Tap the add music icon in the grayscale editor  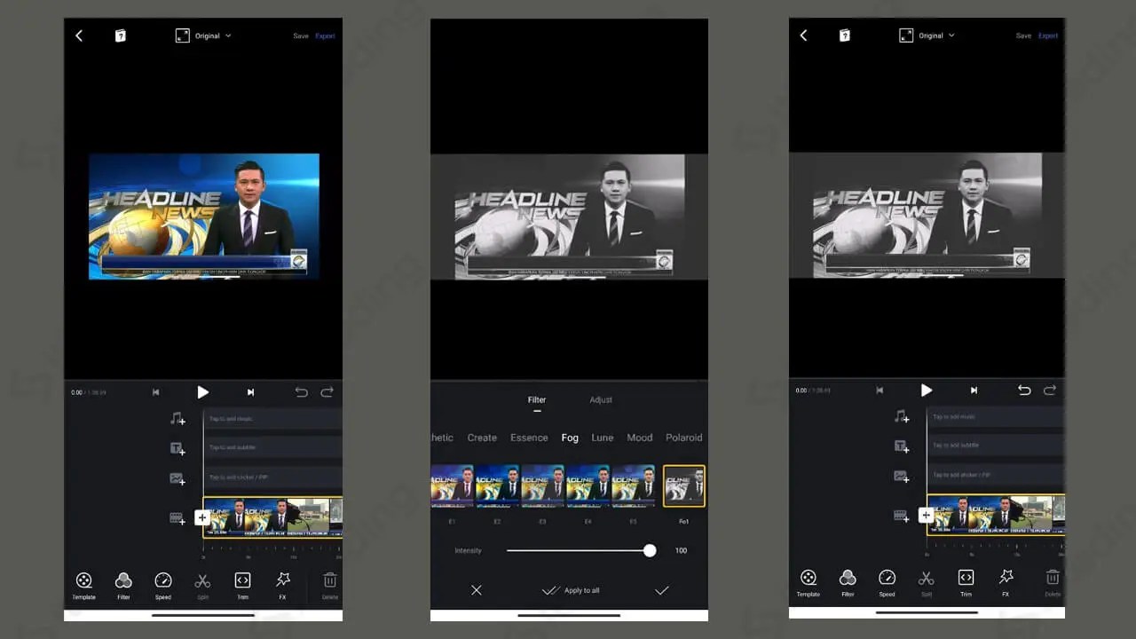902,416
